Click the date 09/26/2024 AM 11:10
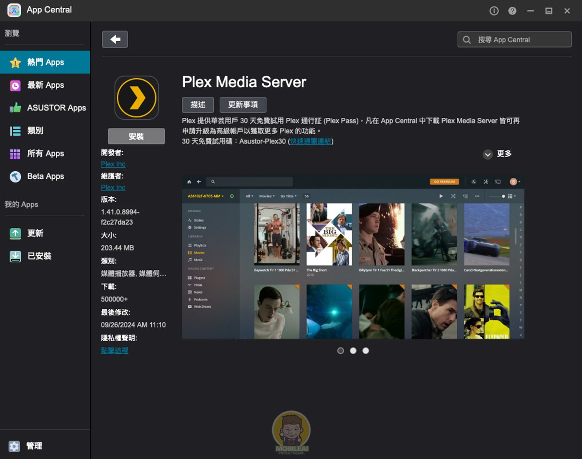582x459 pixels. [x=133, y=325]
